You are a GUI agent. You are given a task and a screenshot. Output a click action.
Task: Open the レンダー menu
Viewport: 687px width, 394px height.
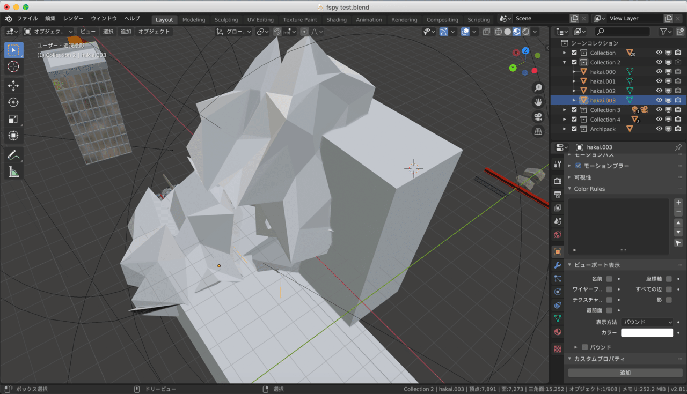[73, 18]
